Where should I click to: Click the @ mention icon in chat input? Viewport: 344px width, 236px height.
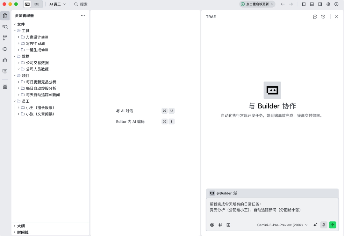(x=212, y=225)
